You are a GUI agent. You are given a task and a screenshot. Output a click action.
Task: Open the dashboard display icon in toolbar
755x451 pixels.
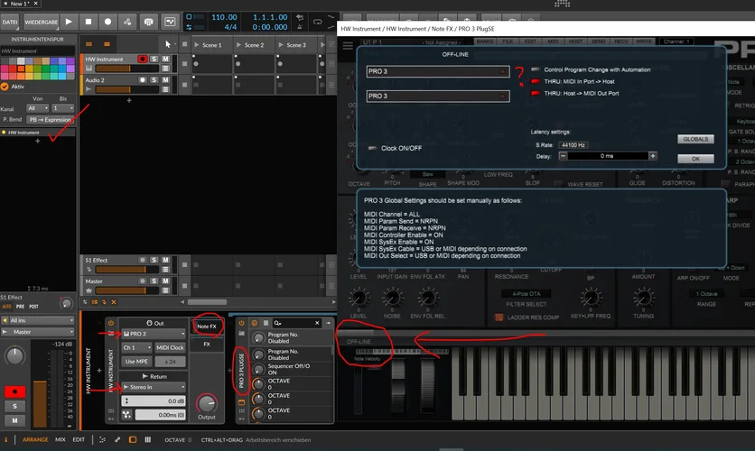coord(170,22)
